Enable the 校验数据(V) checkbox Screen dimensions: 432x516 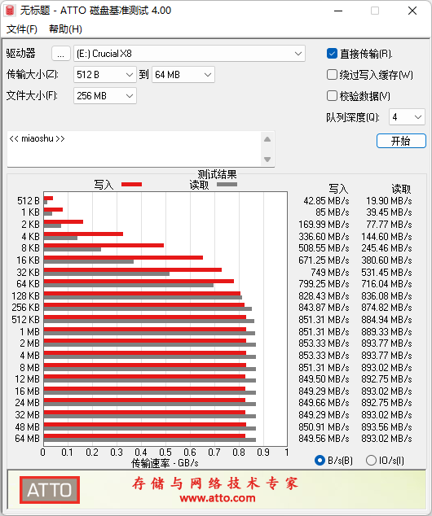(x=332, y=96)
